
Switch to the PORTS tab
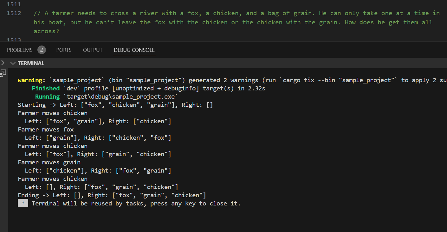tap(64, 50)
